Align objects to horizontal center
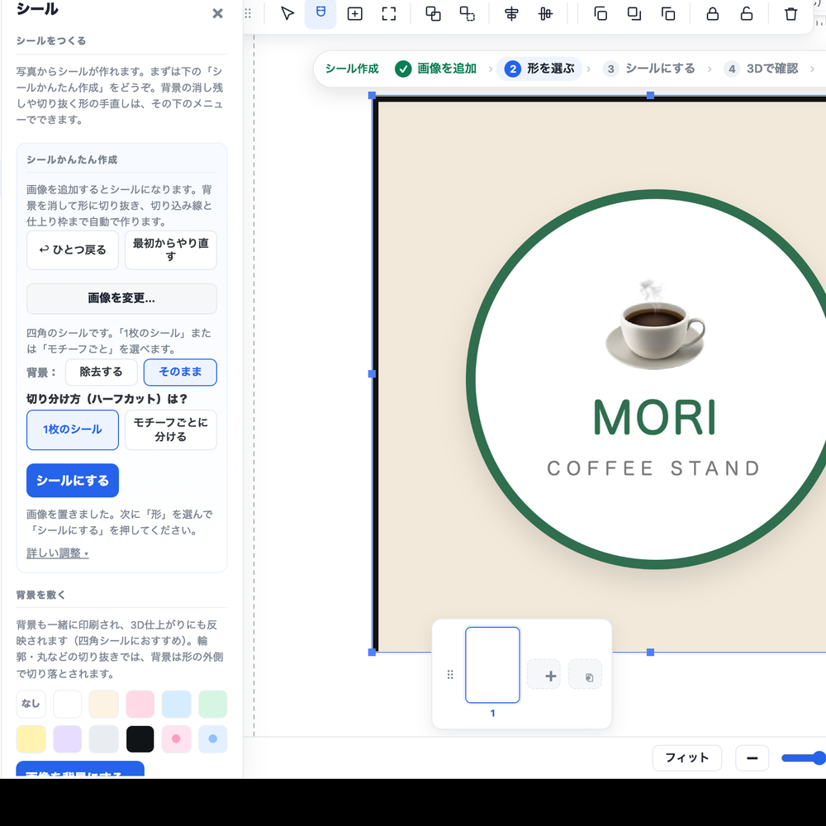Screen dimensions: 826x826 [x=511, y=14]
